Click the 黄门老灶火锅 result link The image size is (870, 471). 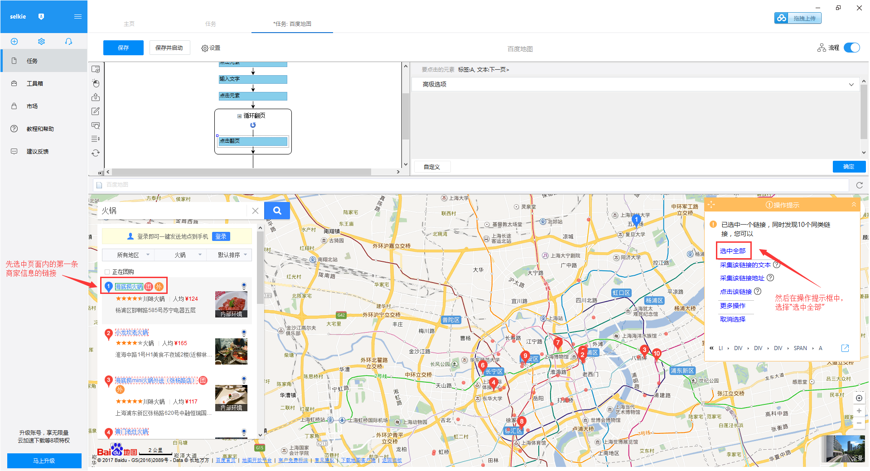tap(131, 432)
